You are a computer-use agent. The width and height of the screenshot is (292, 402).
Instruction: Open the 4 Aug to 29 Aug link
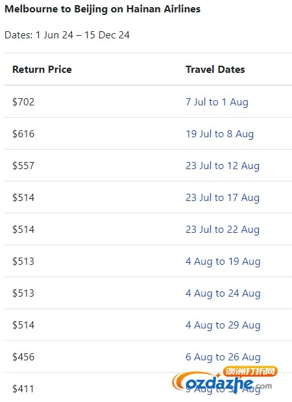click(223, 325)
